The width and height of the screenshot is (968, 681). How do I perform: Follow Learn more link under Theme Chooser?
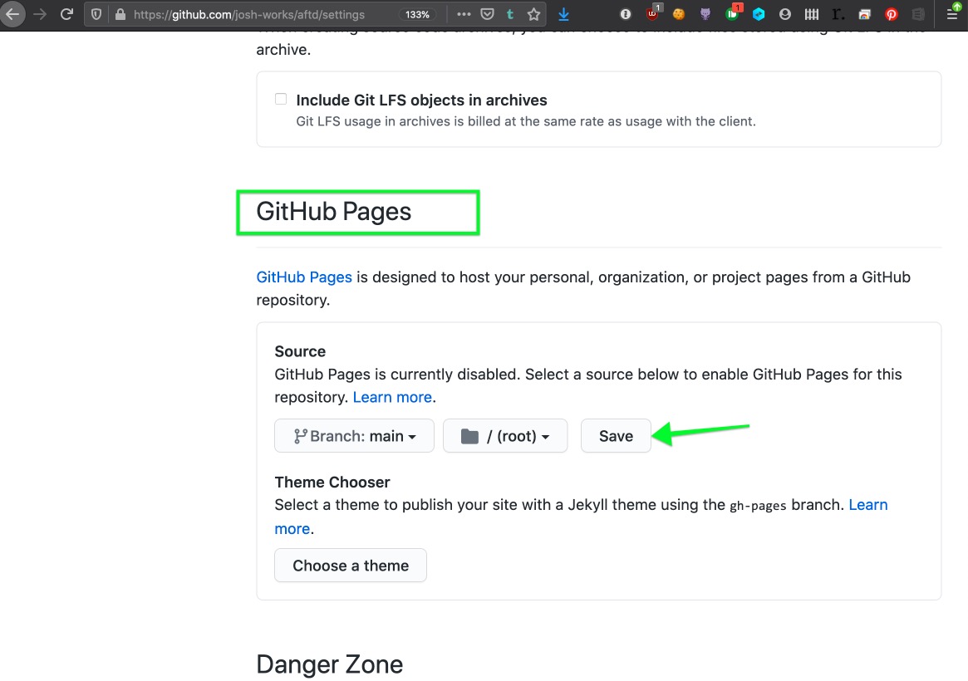(x=581, y=517)
